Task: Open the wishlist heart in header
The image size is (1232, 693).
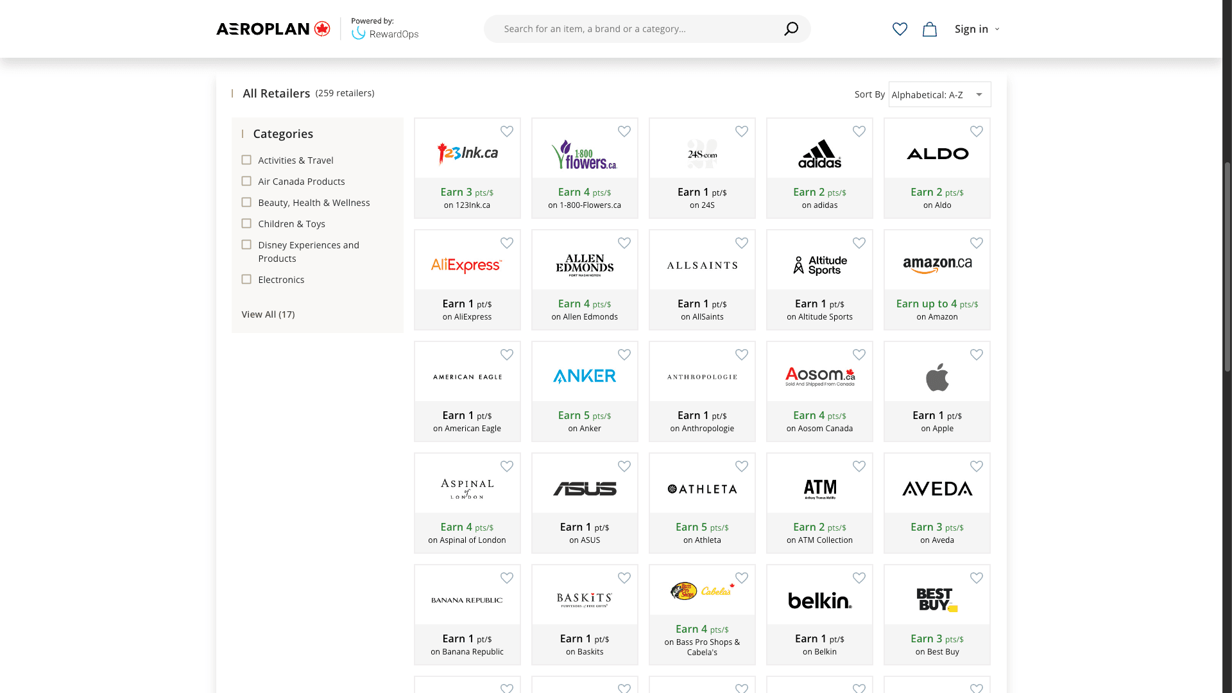Action: click(900, 29)
